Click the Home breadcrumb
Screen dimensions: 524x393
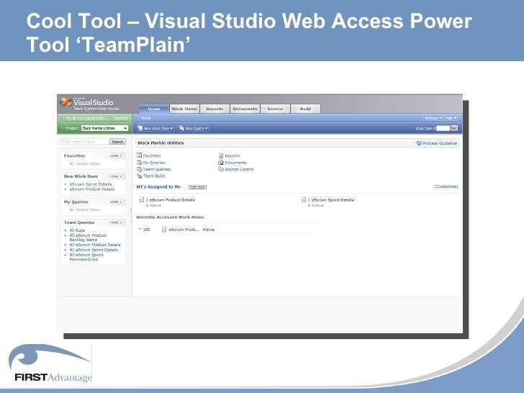coord(146,118)
